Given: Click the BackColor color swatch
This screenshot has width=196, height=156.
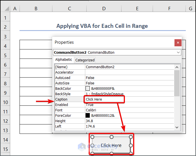Looking at the screenshot, I should pos(88,89).
